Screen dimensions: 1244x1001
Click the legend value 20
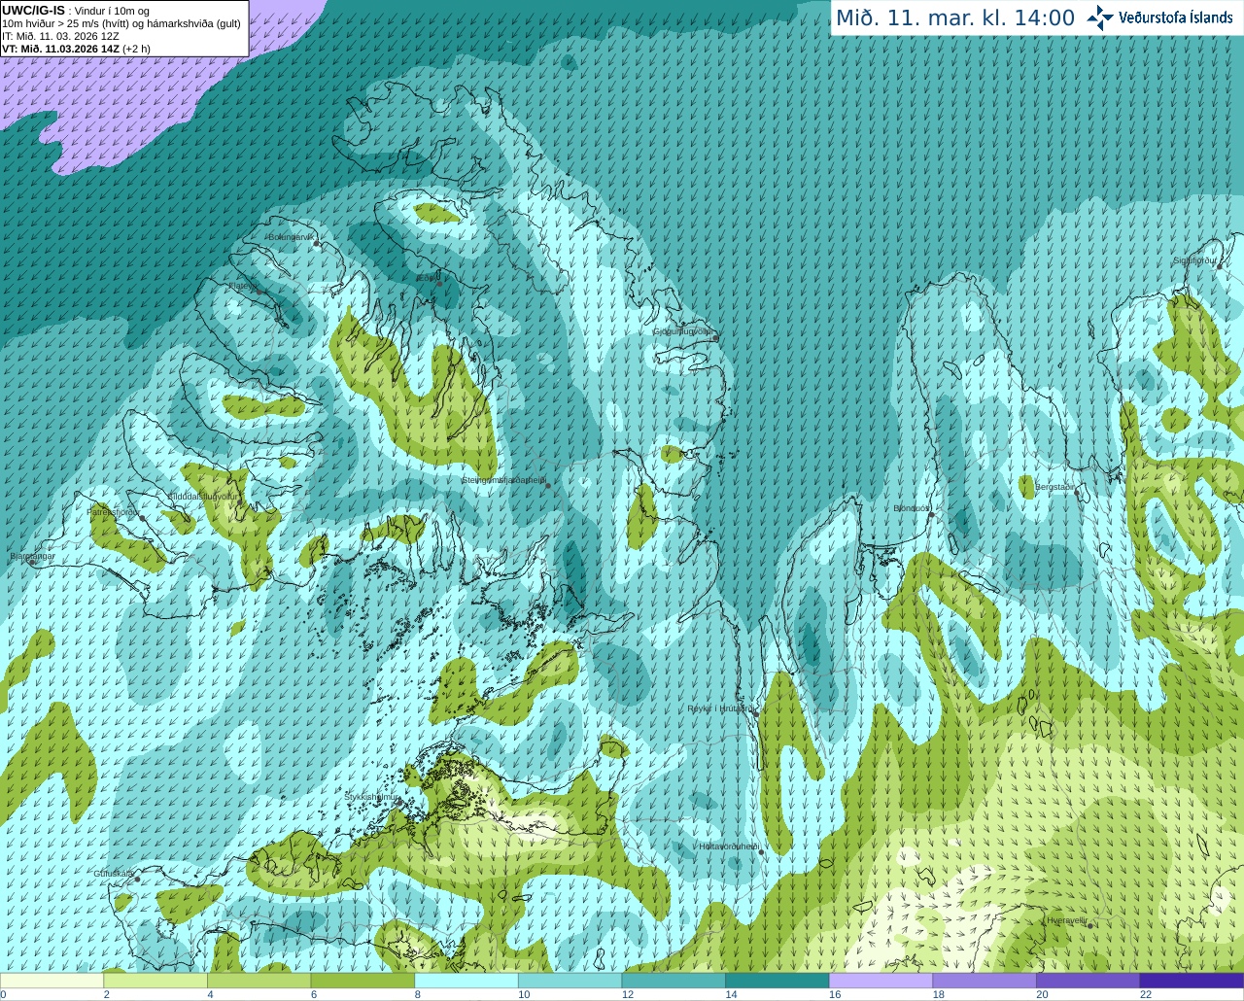tap(1042, 994)
